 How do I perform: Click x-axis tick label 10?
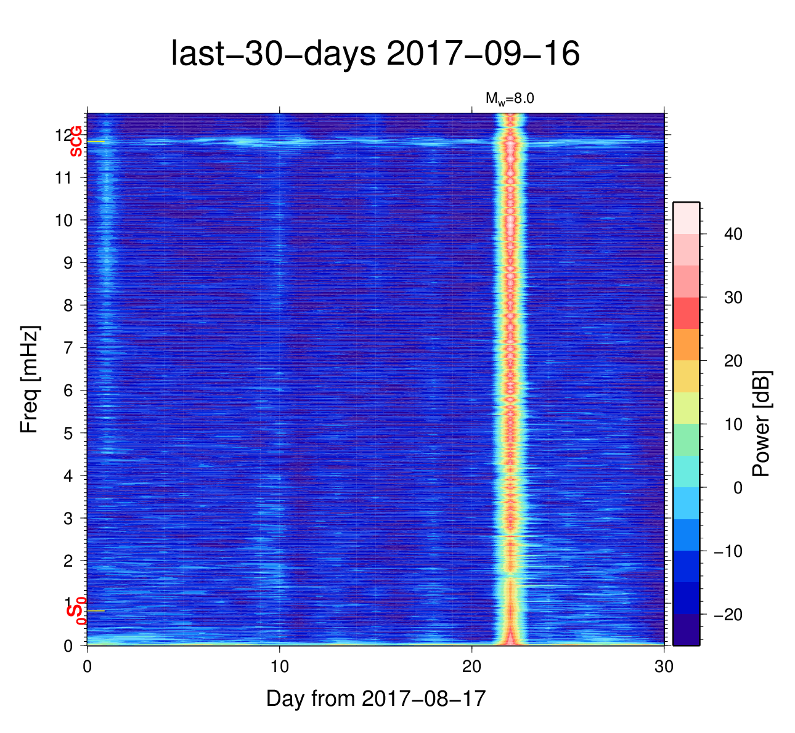tap(280, 666)
